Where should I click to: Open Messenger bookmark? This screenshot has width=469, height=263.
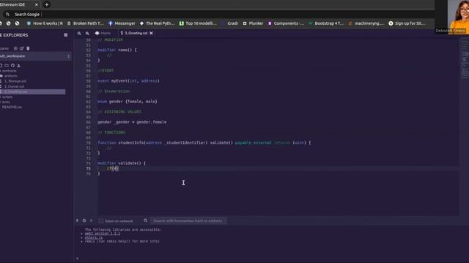(122, 23)
